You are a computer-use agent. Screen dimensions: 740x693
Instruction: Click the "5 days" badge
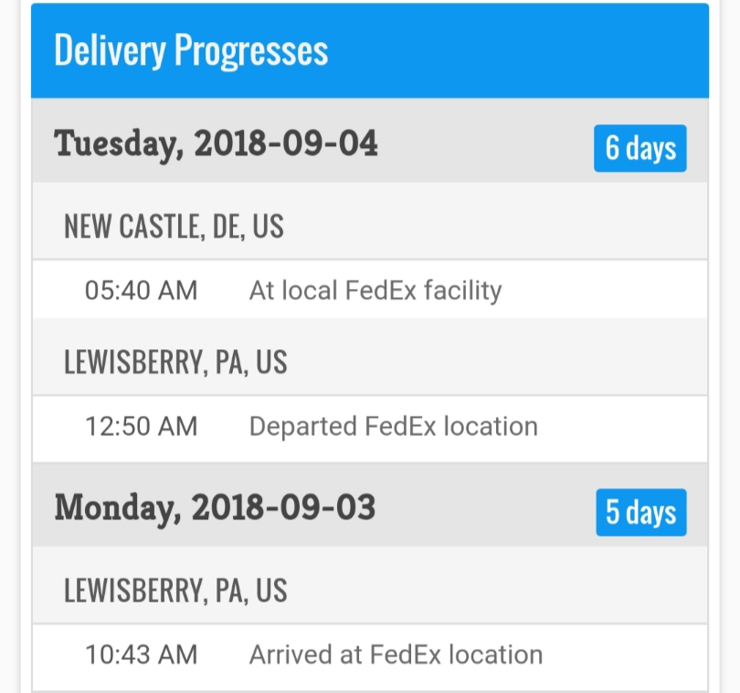tap(640, 513)
